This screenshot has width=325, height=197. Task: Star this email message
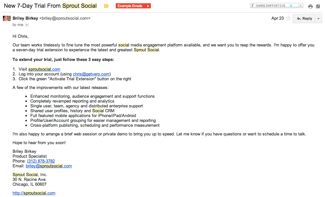point(289,18)
